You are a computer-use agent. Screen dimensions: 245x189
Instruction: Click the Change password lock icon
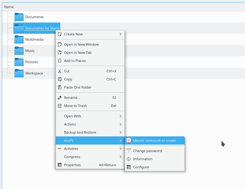pos(129,151)
